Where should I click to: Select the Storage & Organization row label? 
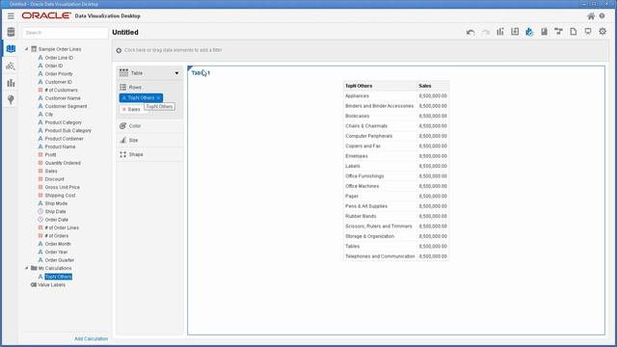(369, 236)
